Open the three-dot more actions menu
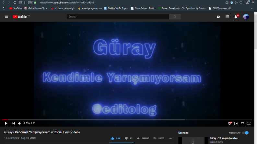The width and height of the screenshot is (257, 144). click(170, 139)
